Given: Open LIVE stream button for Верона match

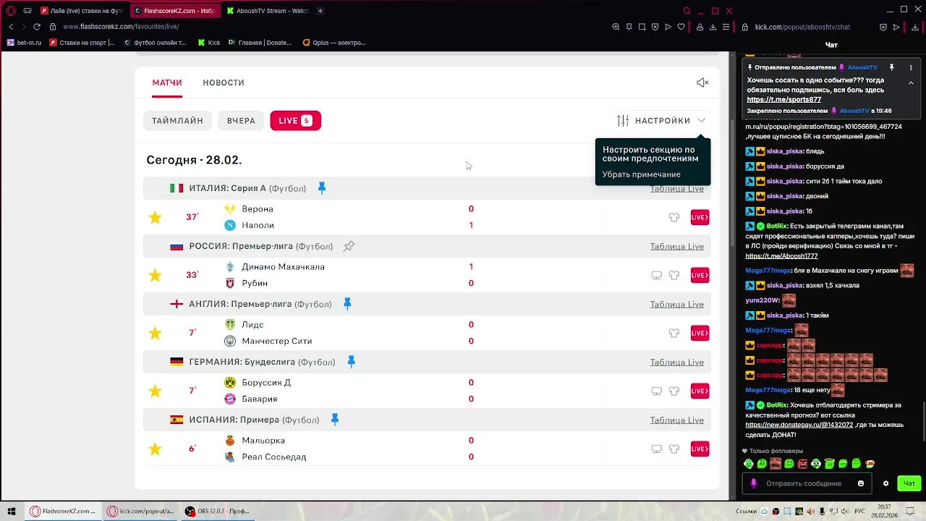Looking at the screenshot, I should tap(700, 217).
